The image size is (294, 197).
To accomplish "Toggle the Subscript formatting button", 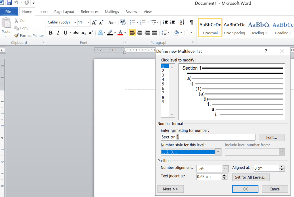I will 83,33.
